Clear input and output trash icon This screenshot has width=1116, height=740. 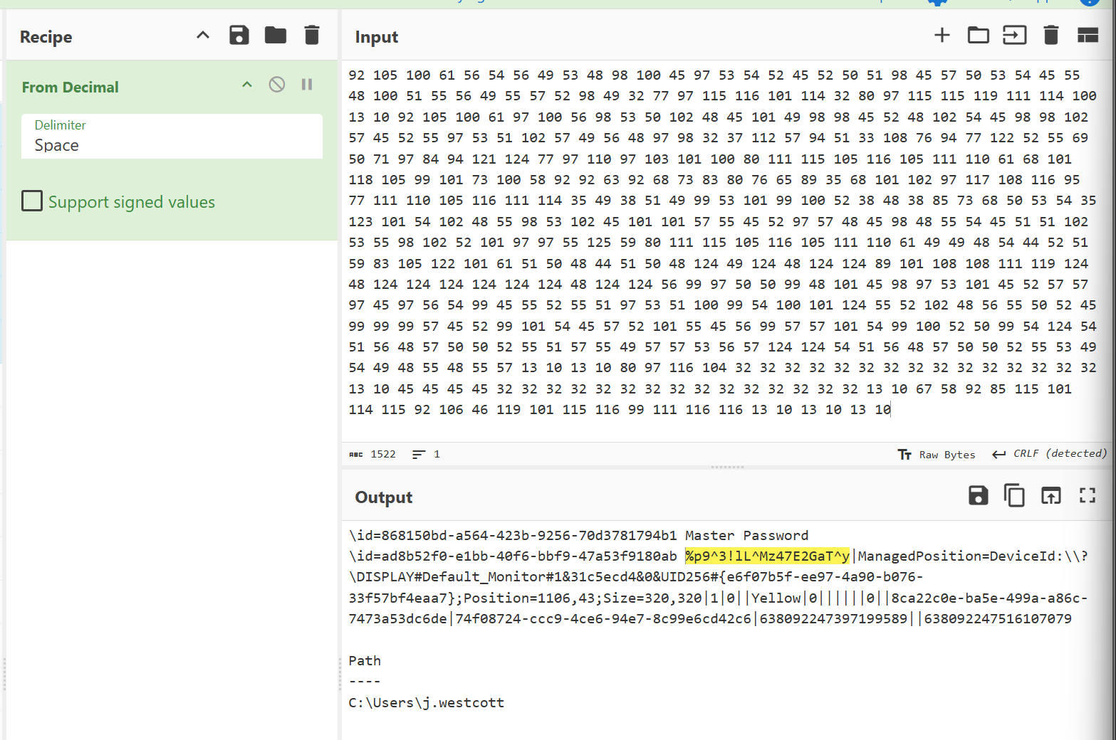click(1051, 35)
